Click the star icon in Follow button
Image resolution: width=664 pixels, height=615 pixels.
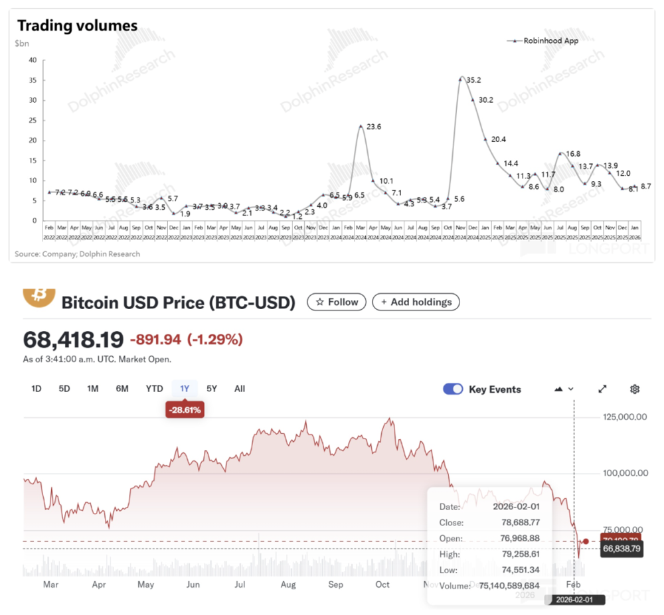(320, 302)
